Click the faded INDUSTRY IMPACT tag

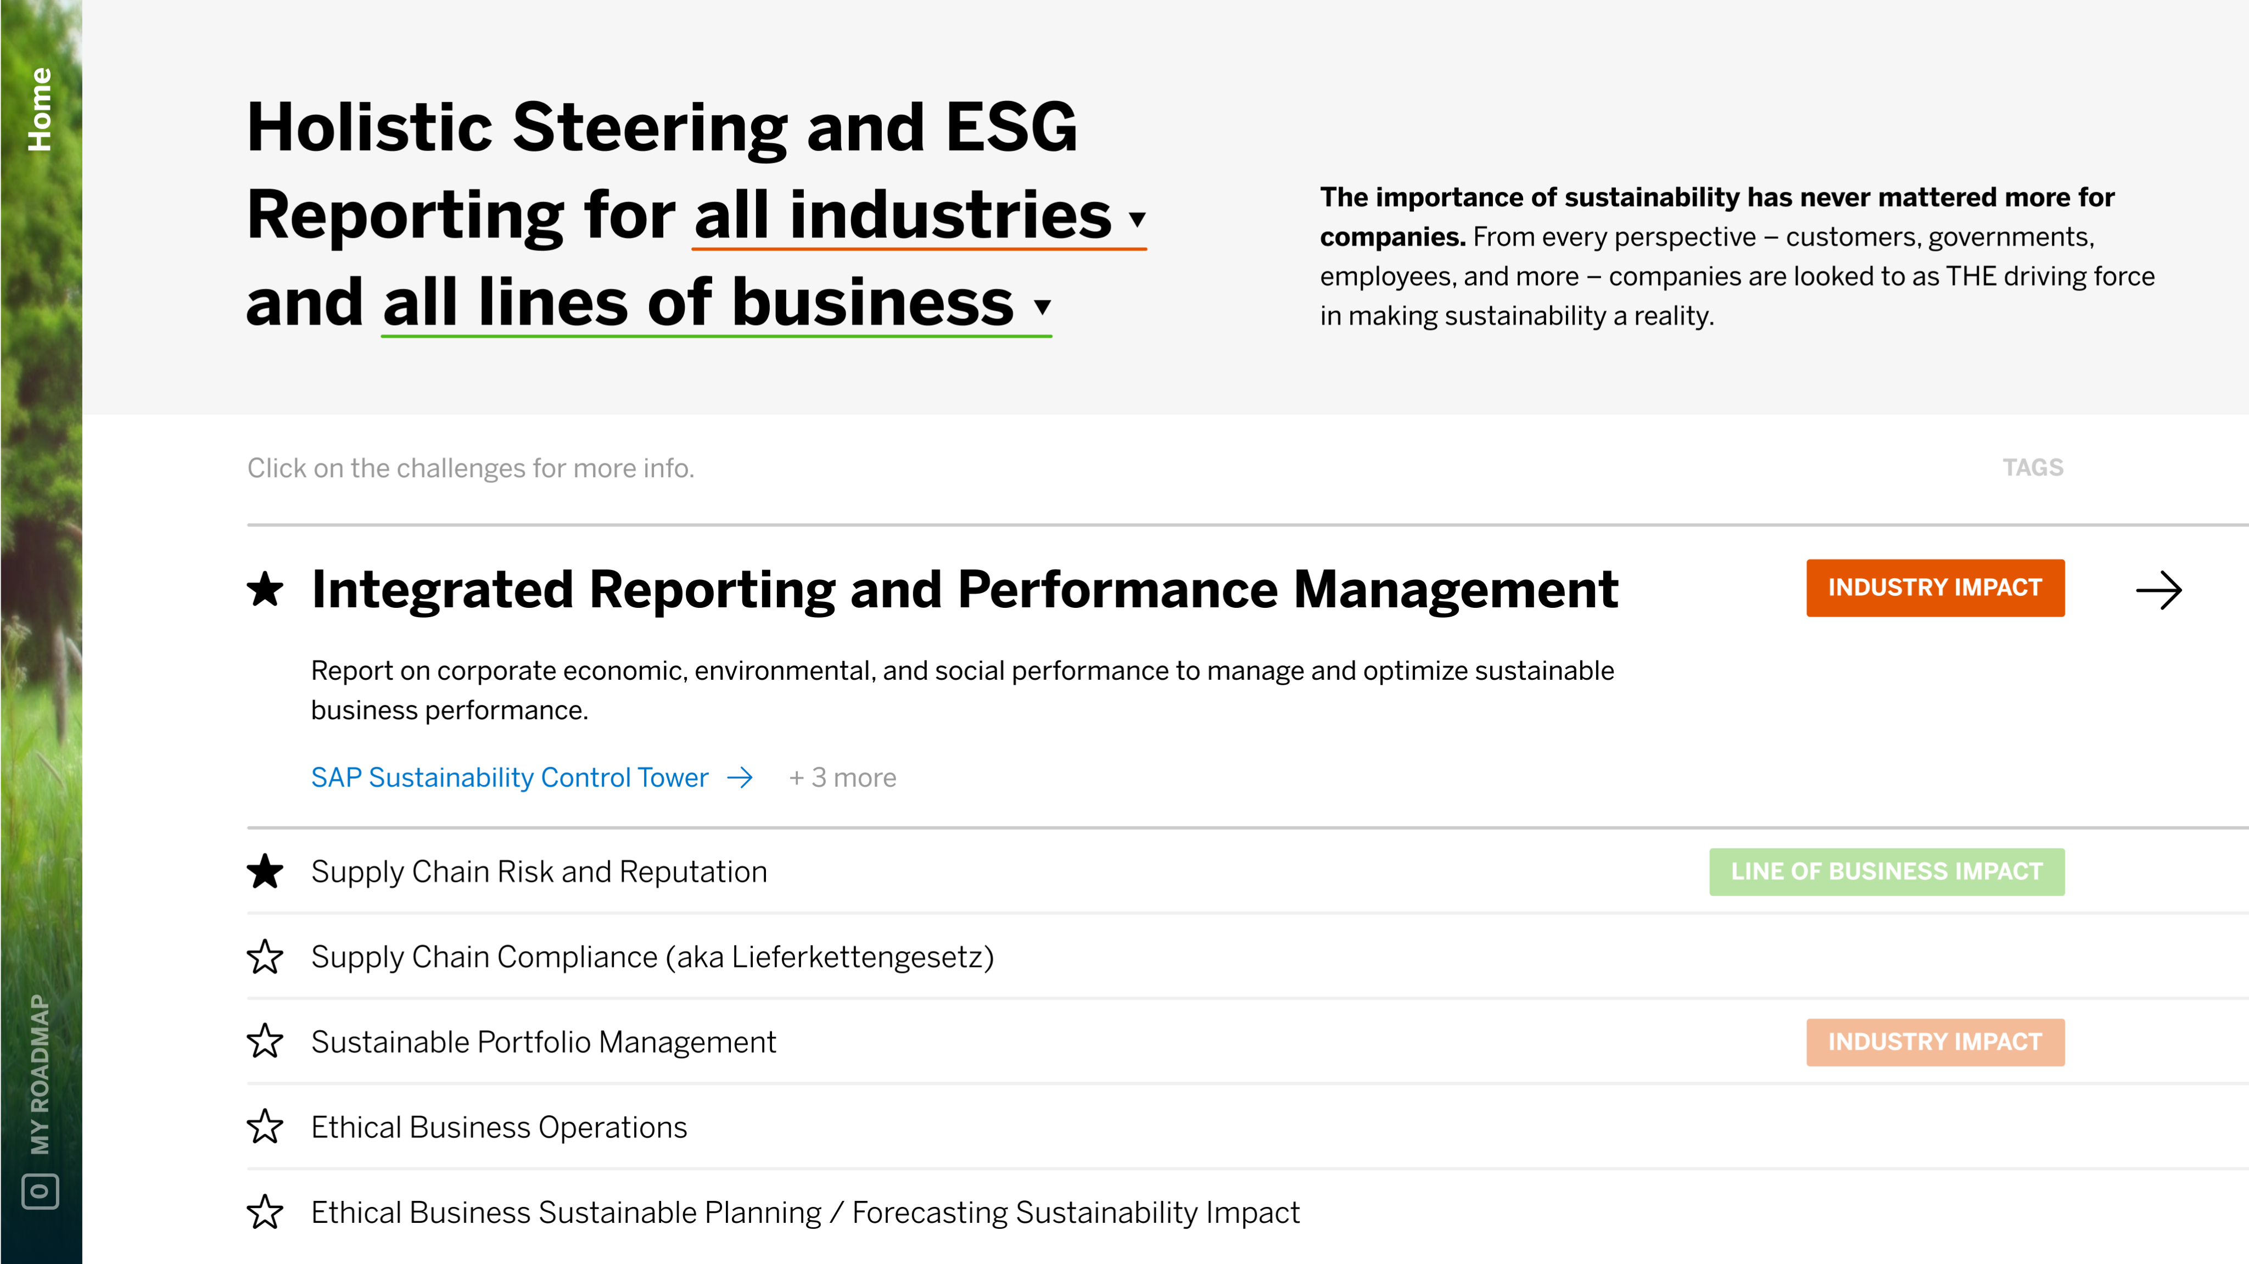(x=1935, y=1042)
